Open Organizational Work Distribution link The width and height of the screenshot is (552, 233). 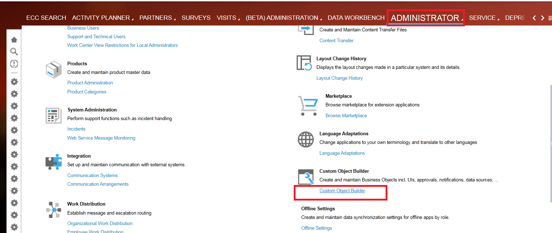(x=100, y=223)
